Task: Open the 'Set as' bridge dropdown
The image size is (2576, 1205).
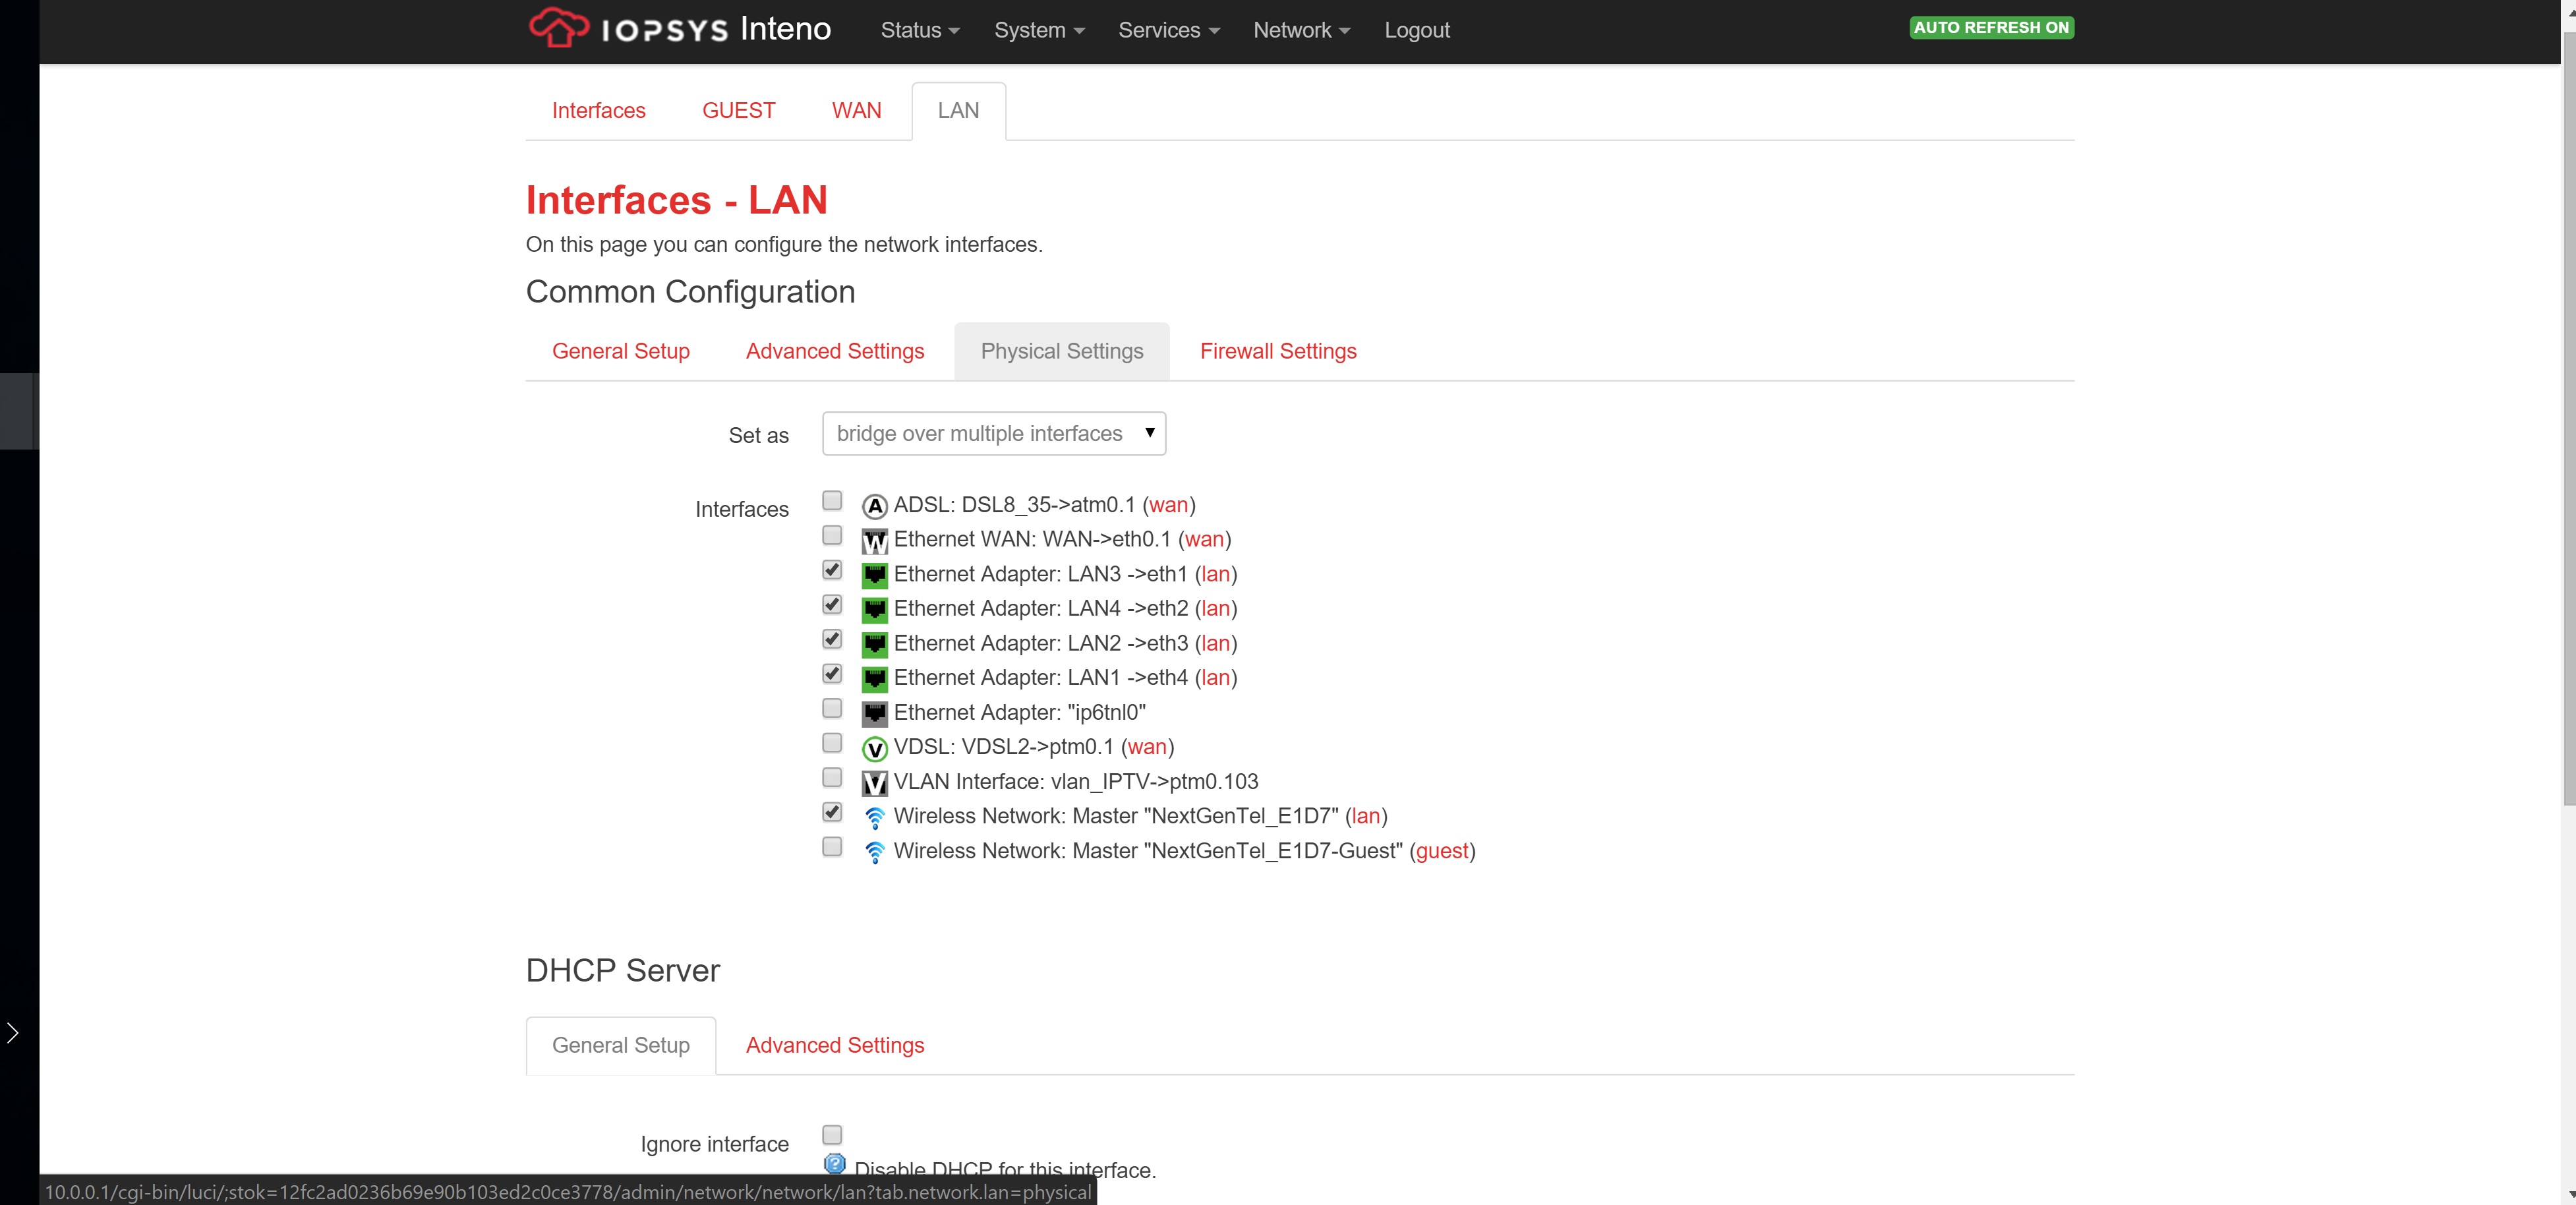Action: tap(994, 433)
